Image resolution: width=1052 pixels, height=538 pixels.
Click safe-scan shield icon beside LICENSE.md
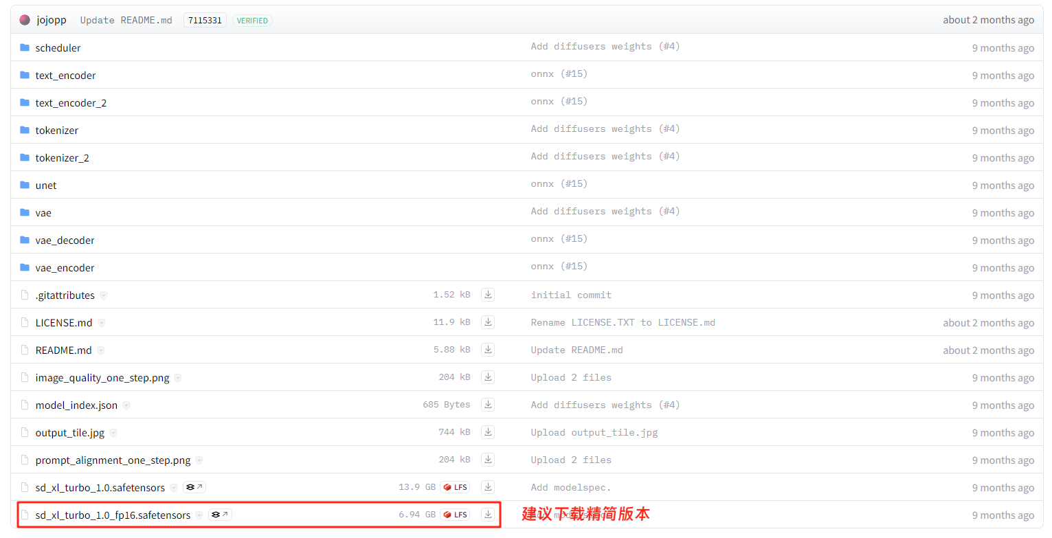click(x=101, y=322)
